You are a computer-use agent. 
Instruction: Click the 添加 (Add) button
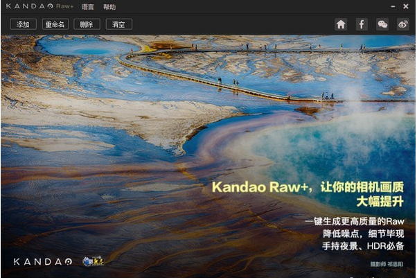(23, 24)
